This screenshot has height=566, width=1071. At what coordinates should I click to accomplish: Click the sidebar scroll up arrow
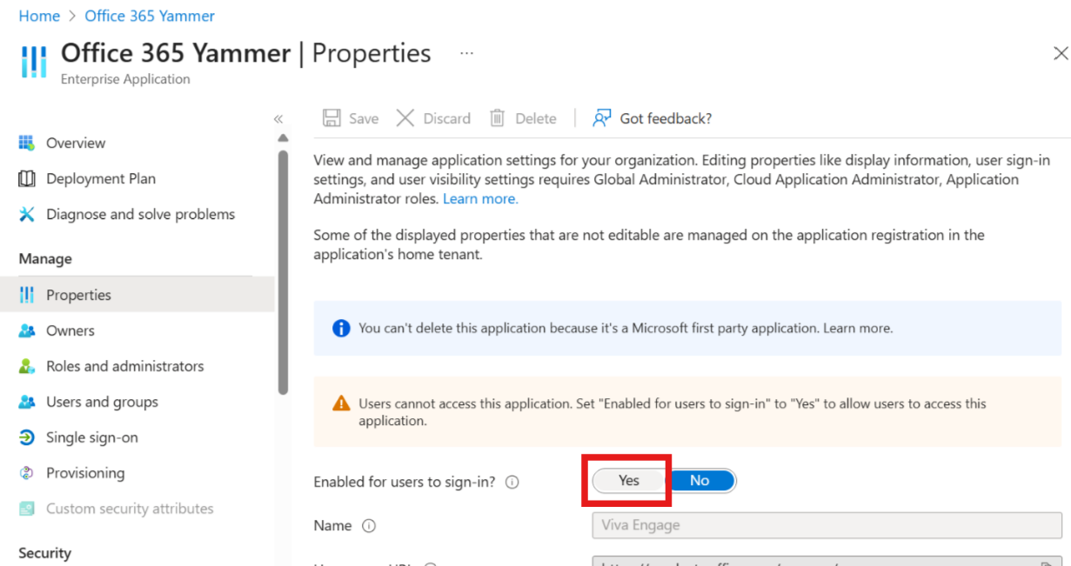coord(282,138)
